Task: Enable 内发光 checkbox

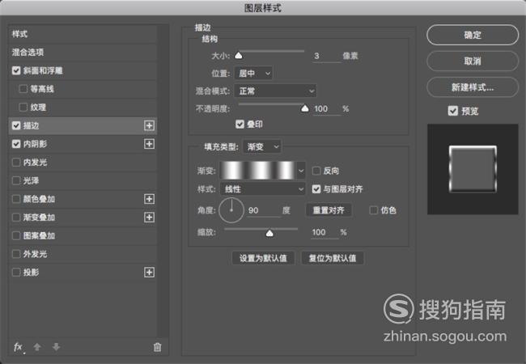Action: (16, 163)
